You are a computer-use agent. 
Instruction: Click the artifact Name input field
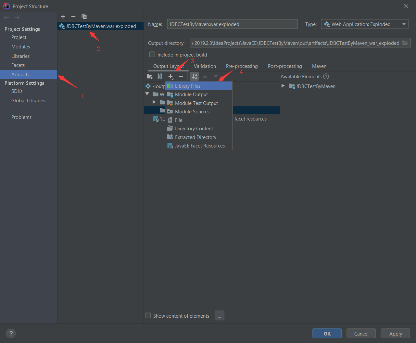232,24
